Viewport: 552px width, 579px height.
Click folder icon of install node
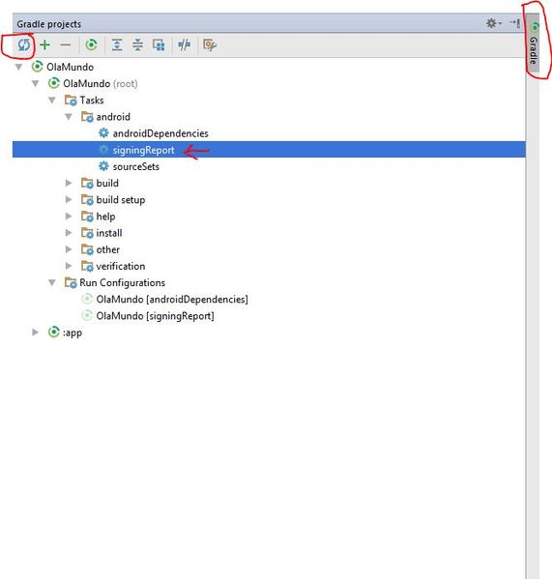(87, 233)
